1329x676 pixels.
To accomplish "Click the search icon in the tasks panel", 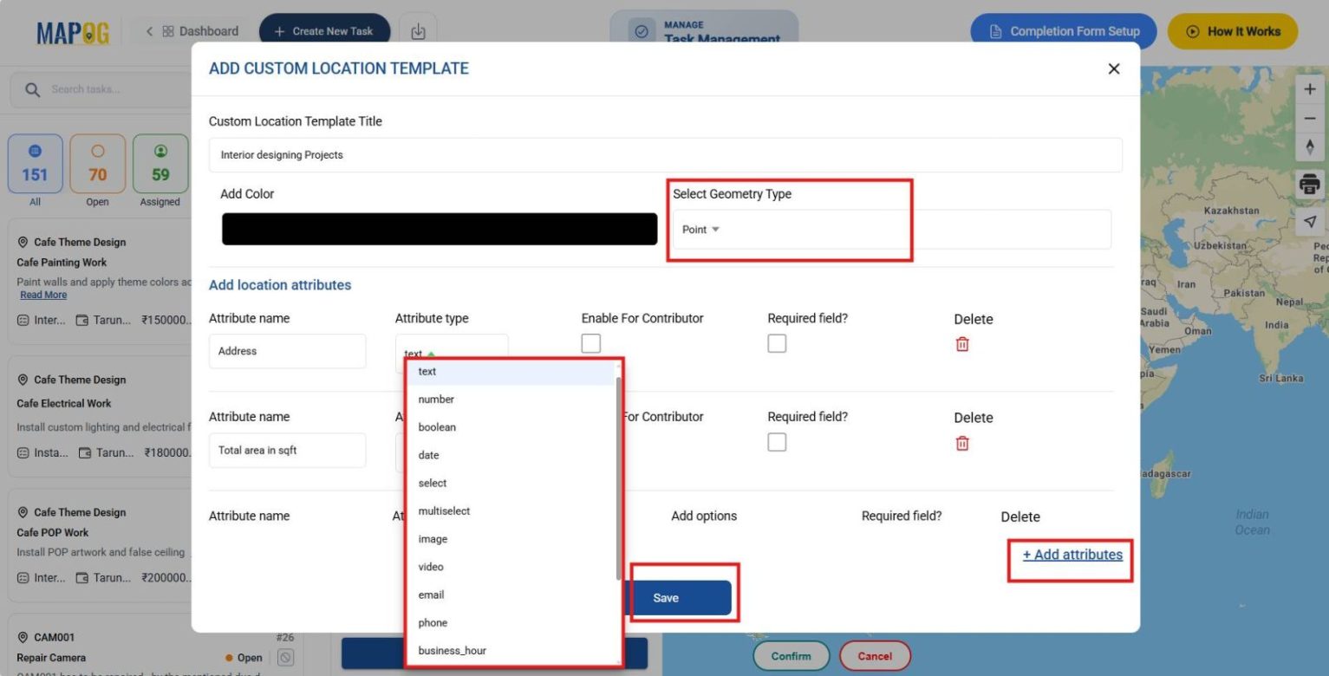I will (x=31, y=88).
